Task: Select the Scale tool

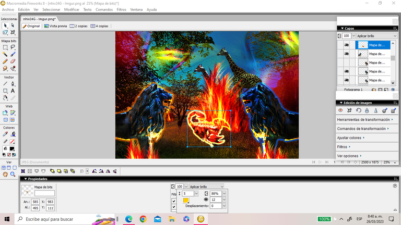Action: tap(5, 32)
